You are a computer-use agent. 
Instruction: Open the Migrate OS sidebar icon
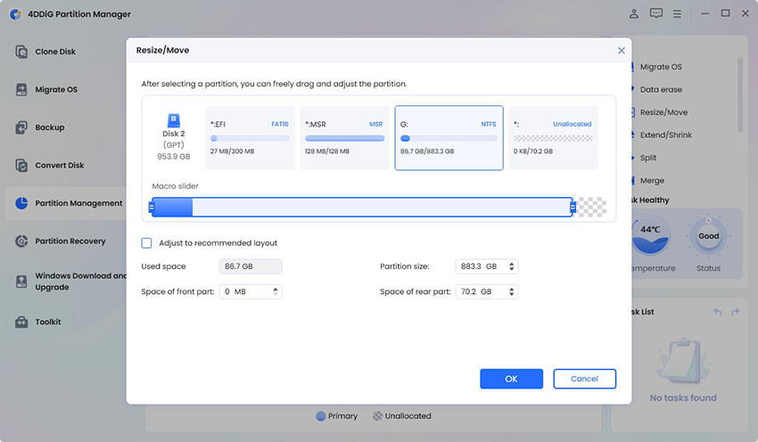(x=21, y=89)
